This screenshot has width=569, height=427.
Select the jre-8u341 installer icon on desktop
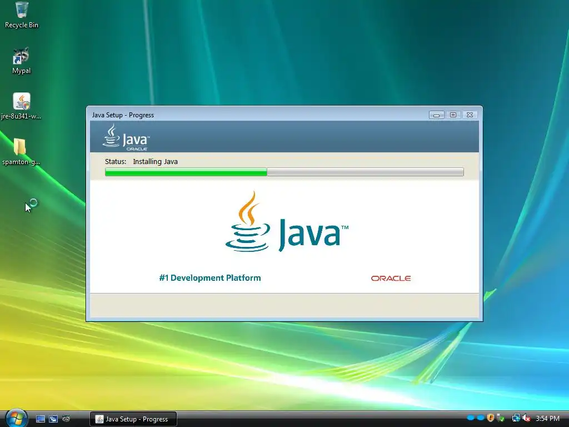(x=21, y=106)
